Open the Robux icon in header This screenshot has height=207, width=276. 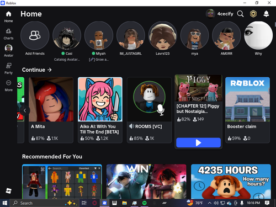tap(253, 14)
